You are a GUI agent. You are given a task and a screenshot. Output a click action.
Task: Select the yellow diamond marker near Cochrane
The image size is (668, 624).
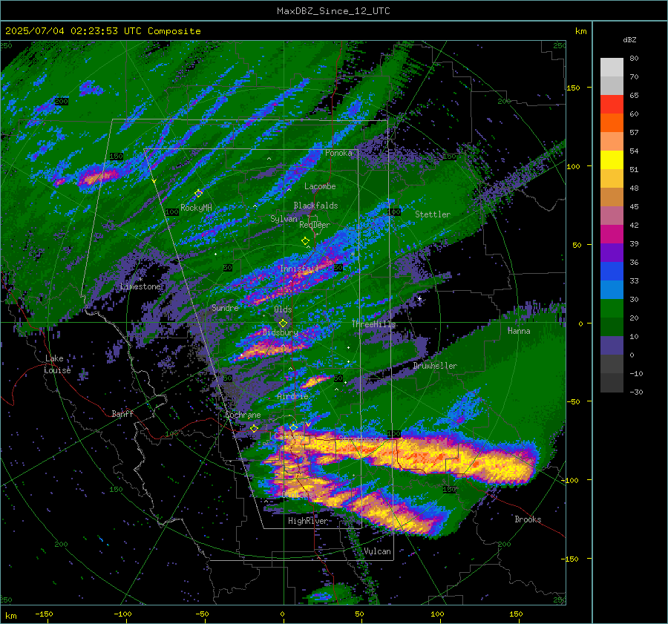click(x=255, y=429)
